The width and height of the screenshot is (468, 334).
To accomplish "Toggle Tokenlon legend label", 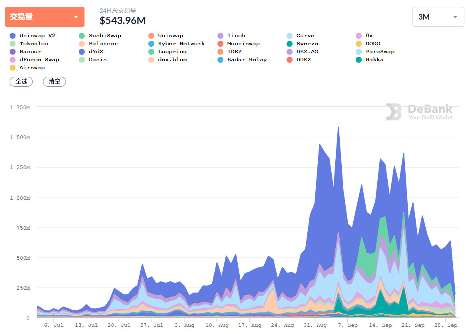I will 34,44.
